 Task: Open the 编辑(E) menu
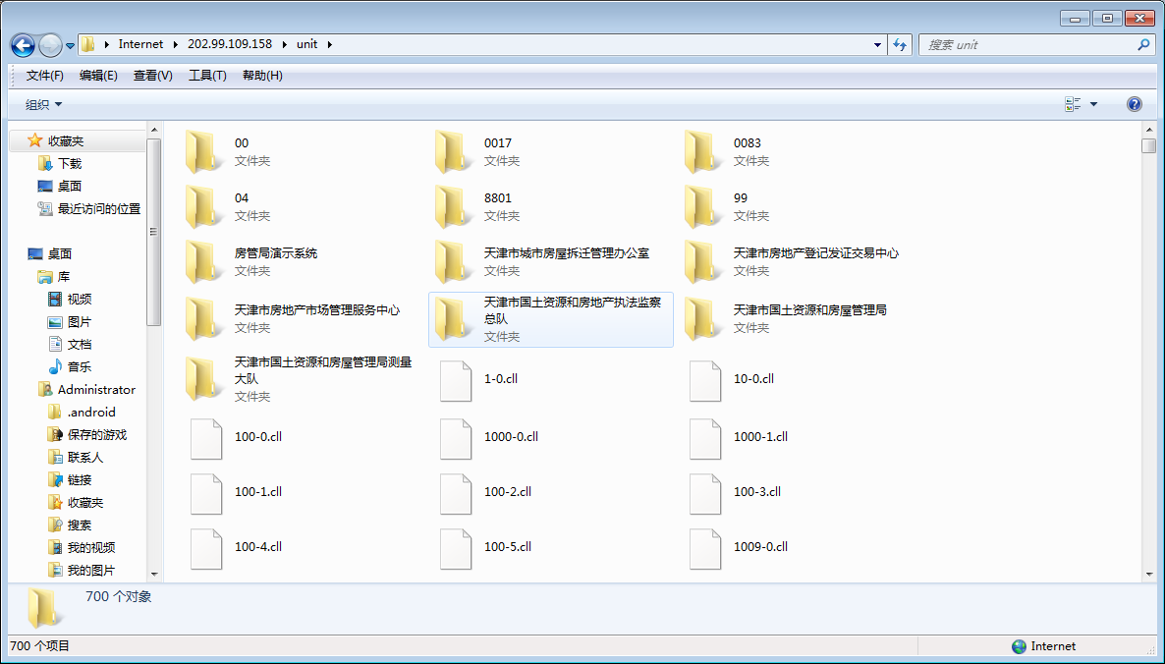(x=98, y=76)
